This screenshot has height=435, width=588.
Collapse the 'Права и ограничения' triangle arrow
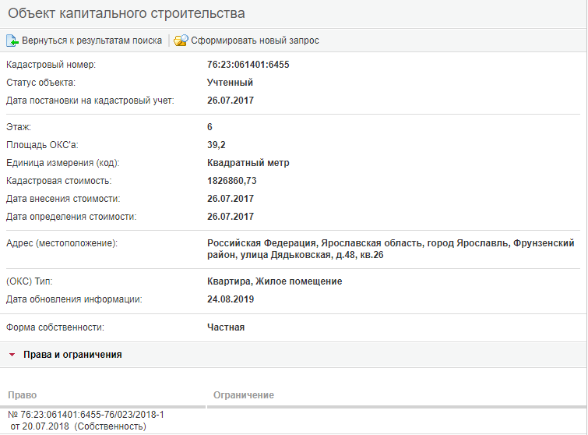click(12, 355)
